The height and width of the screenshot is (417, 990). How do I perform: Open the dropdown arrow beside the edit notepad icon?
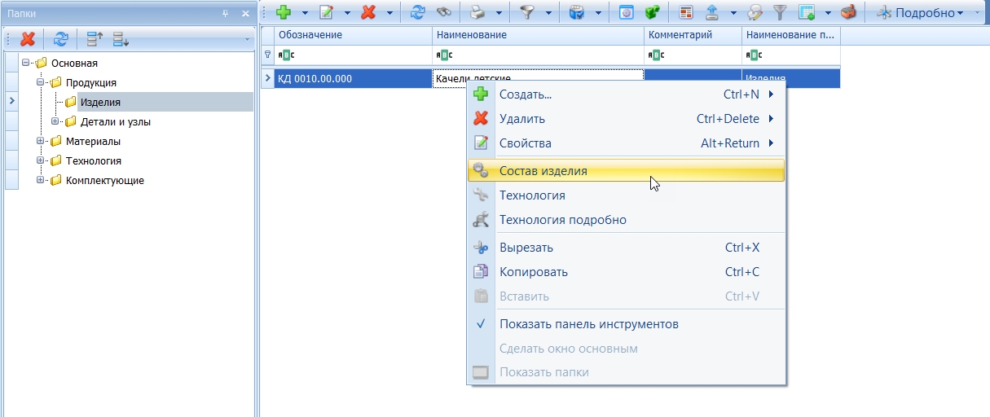[347, 13]
